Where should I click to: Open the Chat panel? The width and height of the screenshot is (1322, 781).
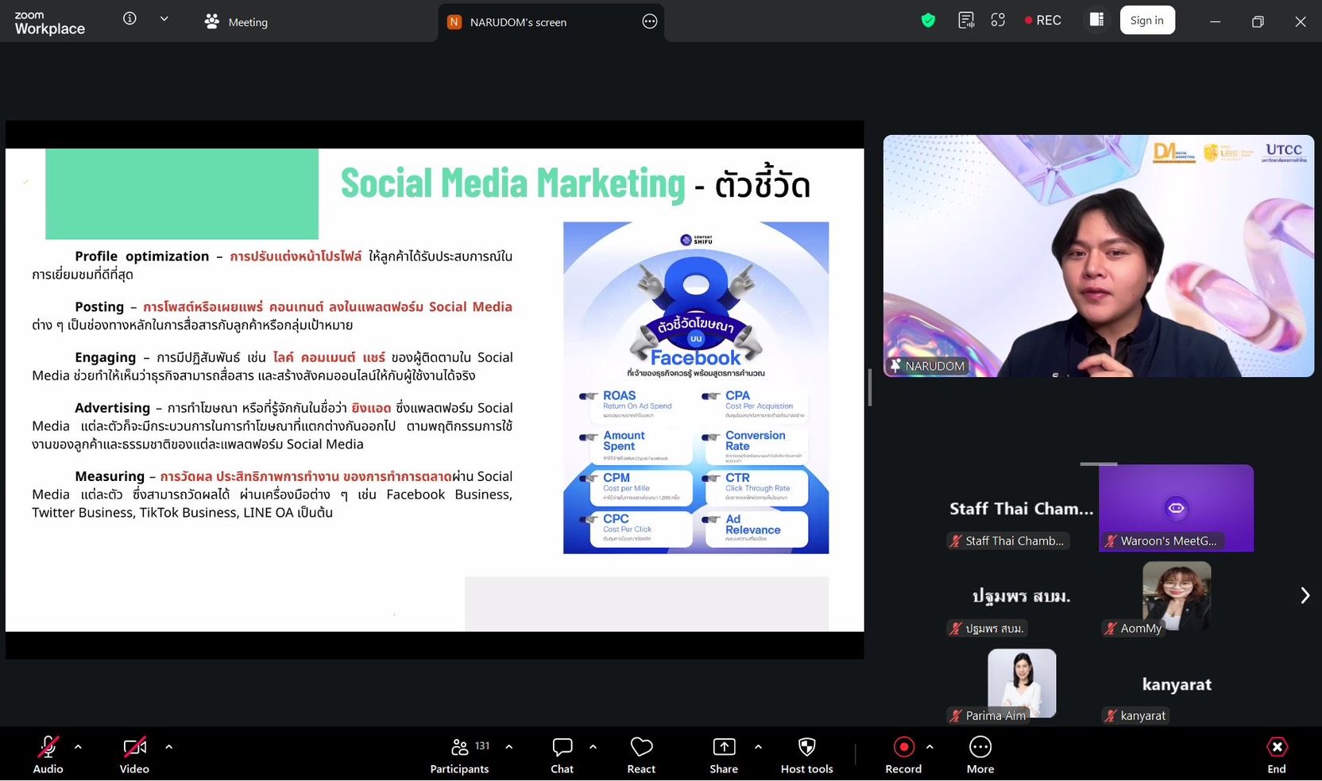tap(562, 755)
